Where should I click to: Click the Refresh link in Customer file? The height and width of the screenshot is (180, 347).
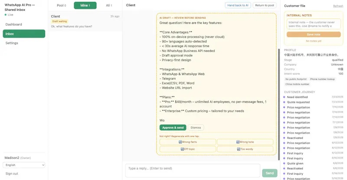coord(338,6)
